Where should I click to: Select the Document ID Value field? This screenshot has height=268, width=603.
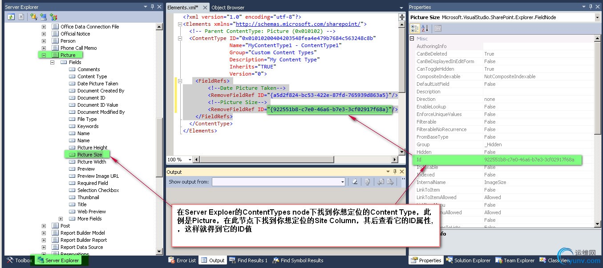pos(98,105)
